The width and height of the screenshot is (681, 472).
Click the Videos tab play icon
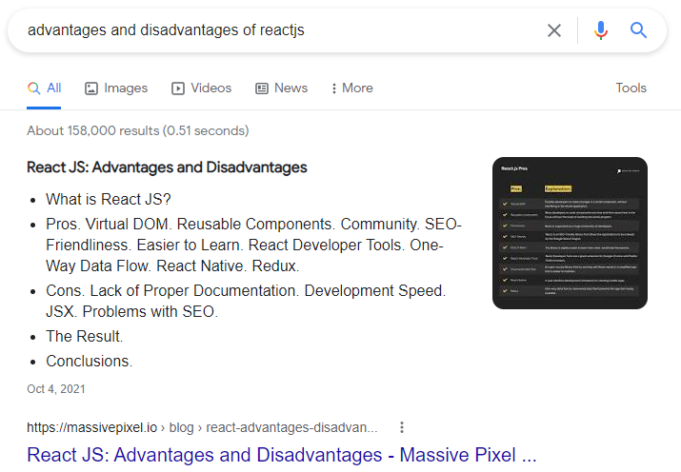[x=178, y=88]
